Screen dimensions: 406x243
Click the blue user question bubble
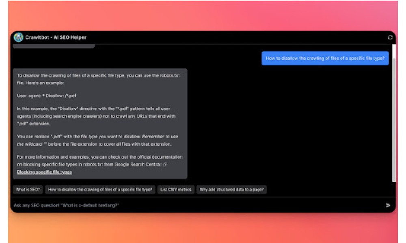[x=325, y=58]
